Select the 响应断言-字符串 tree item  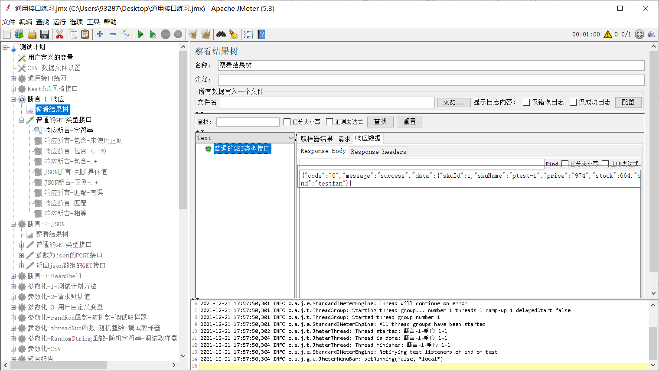pos(69,130)
